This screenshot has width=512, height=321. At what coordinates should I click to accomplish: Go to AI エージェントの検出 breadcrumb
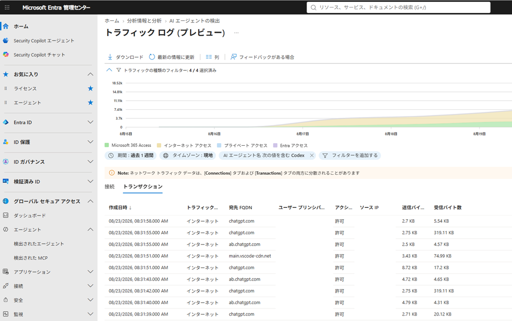click(x=194, y=20)
